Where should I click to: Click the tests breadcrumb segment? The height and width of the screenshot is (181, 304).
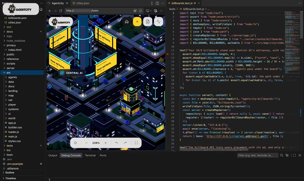[172, 9]
